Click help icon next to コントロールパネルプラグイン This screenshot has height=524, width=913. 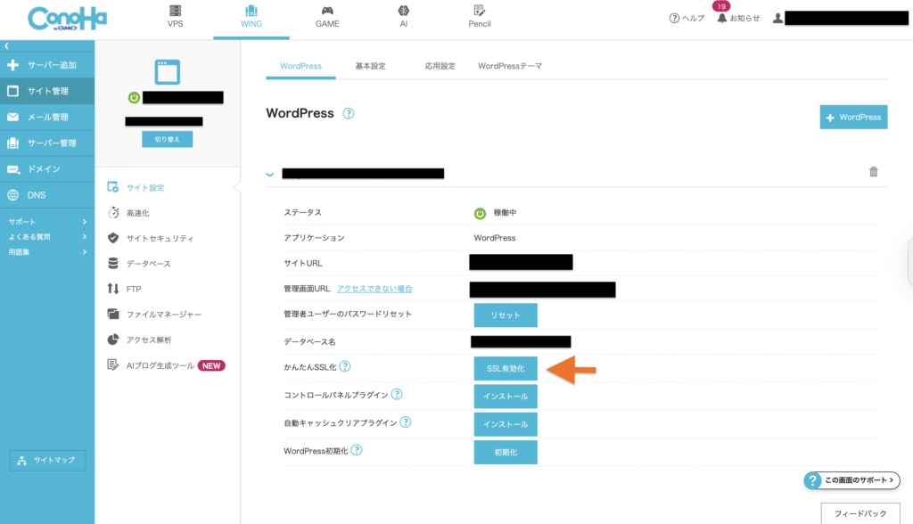click(x=397, y=395)
